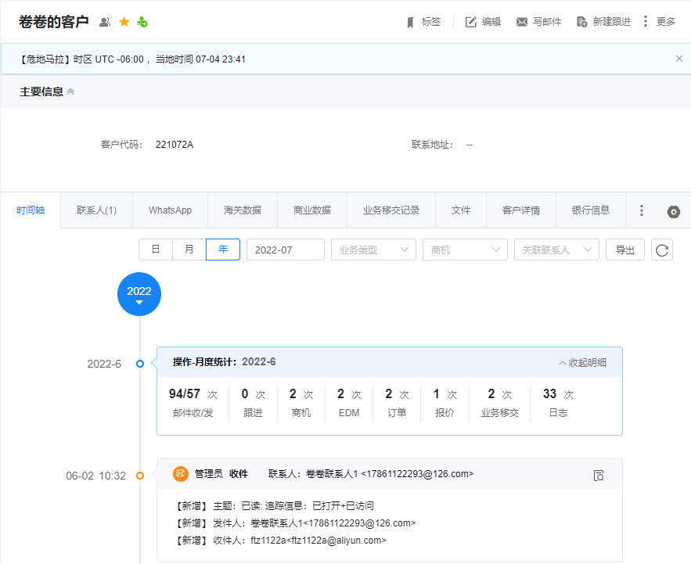
Task: Switch to the 时间轴 tab
Action: 31,210
